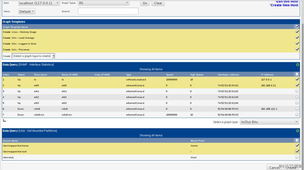Uncheck the /dev/mapper/rhel-home partition
Image resolution: width=304 pixels, height=170 pixels.
297,146
